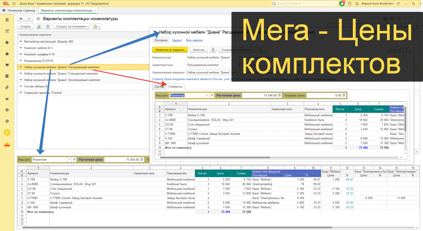The height and width of the screenshot is (231, 423).
Task: Open favorites star icon in title bar
Action: click(x=357, y=4)
